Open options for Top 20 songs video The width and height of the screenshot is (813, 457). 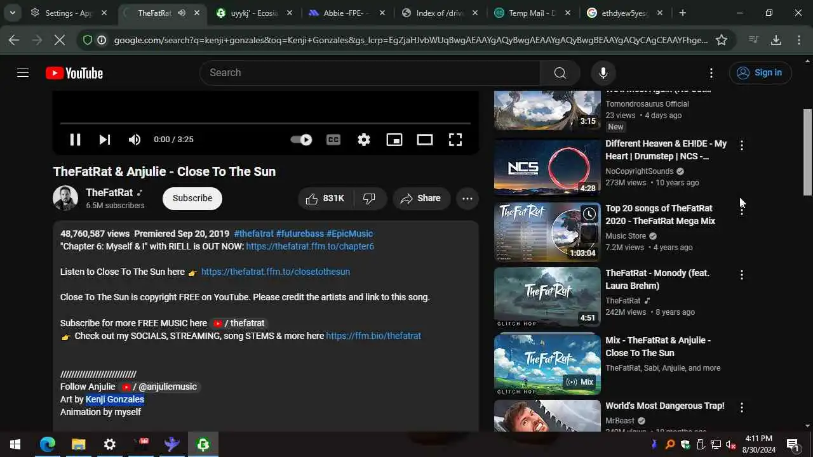tap(742, 211)
